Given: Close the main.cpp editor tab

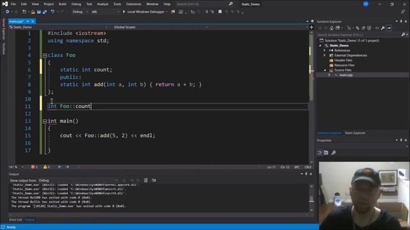Looking at the screenshot, I should (x=33, y=21).
